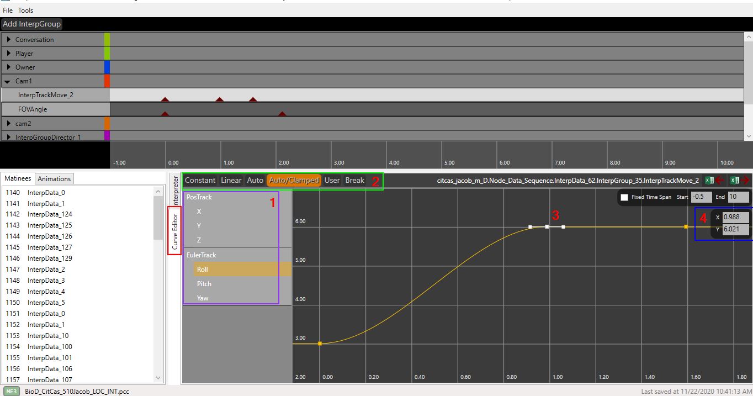Viewport: 753px width, 396px height.
Task: Click the ME3 badge in status bar
Action: [x=11, y=391]
